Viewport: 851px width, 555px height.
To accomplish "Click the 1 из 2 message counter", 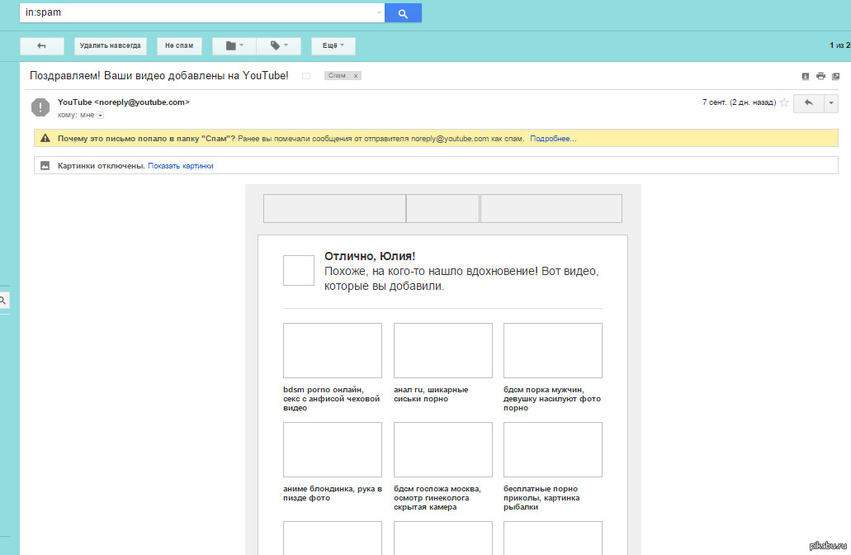I will 839,45.
